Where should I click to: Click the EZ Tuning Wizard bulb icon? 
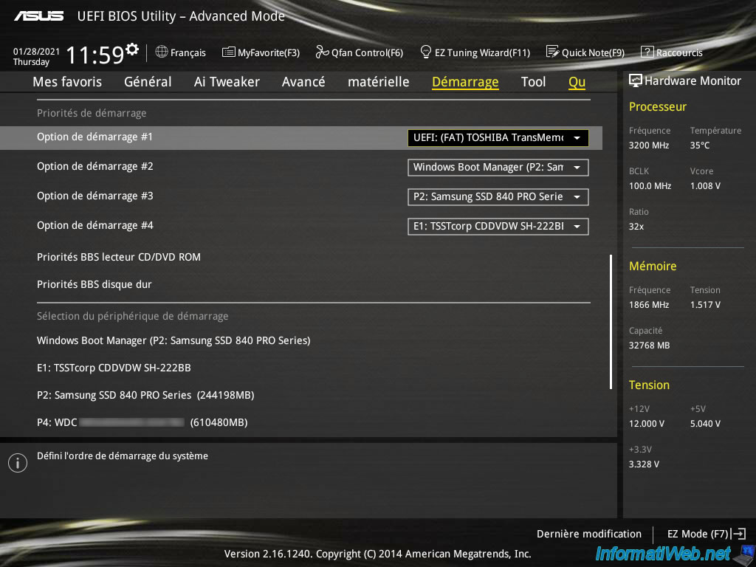pos(426,52)
